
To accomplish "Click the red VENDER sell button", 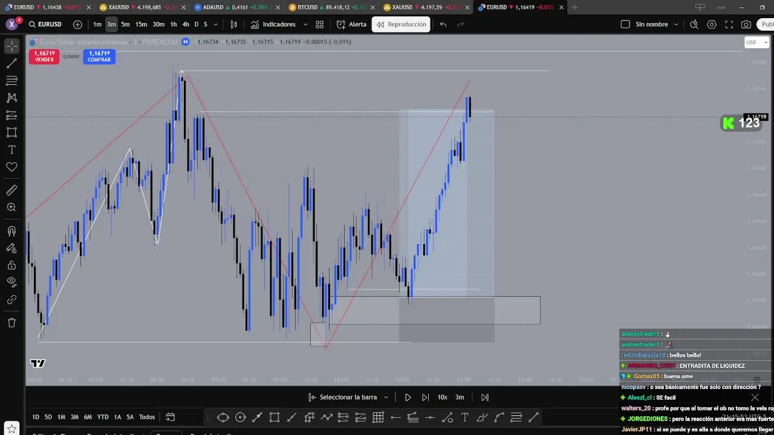I will coord(44,57).
